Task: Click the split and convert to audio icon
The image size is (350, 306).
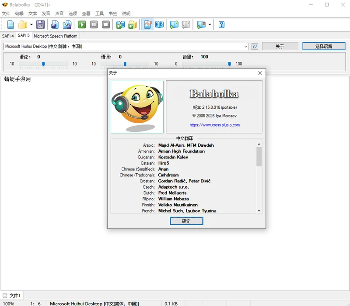Action: [x=67, y=24]
